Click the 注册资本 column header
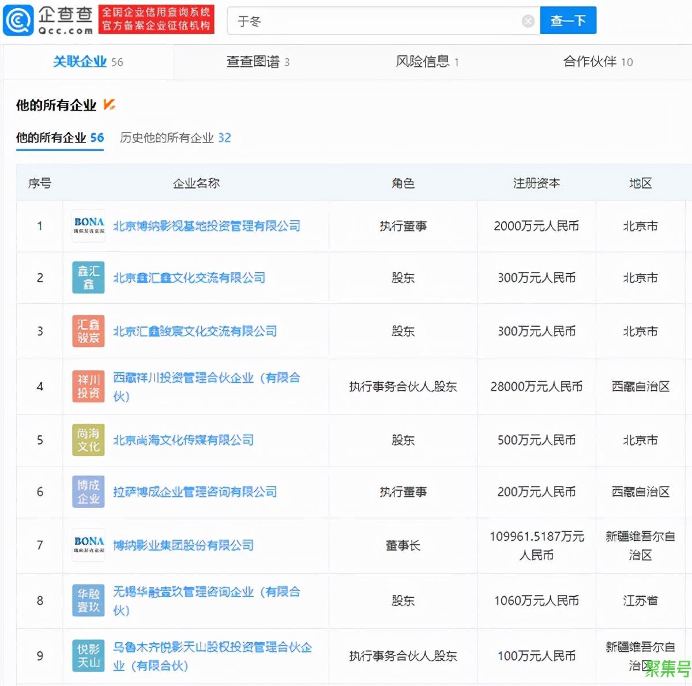692x686 pixels. pyautogui.click(x=536, y=183)
